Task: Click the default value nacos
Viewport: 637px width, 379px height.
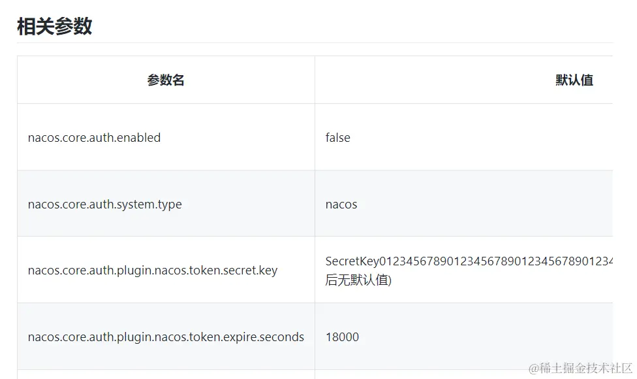Action: 341,204
